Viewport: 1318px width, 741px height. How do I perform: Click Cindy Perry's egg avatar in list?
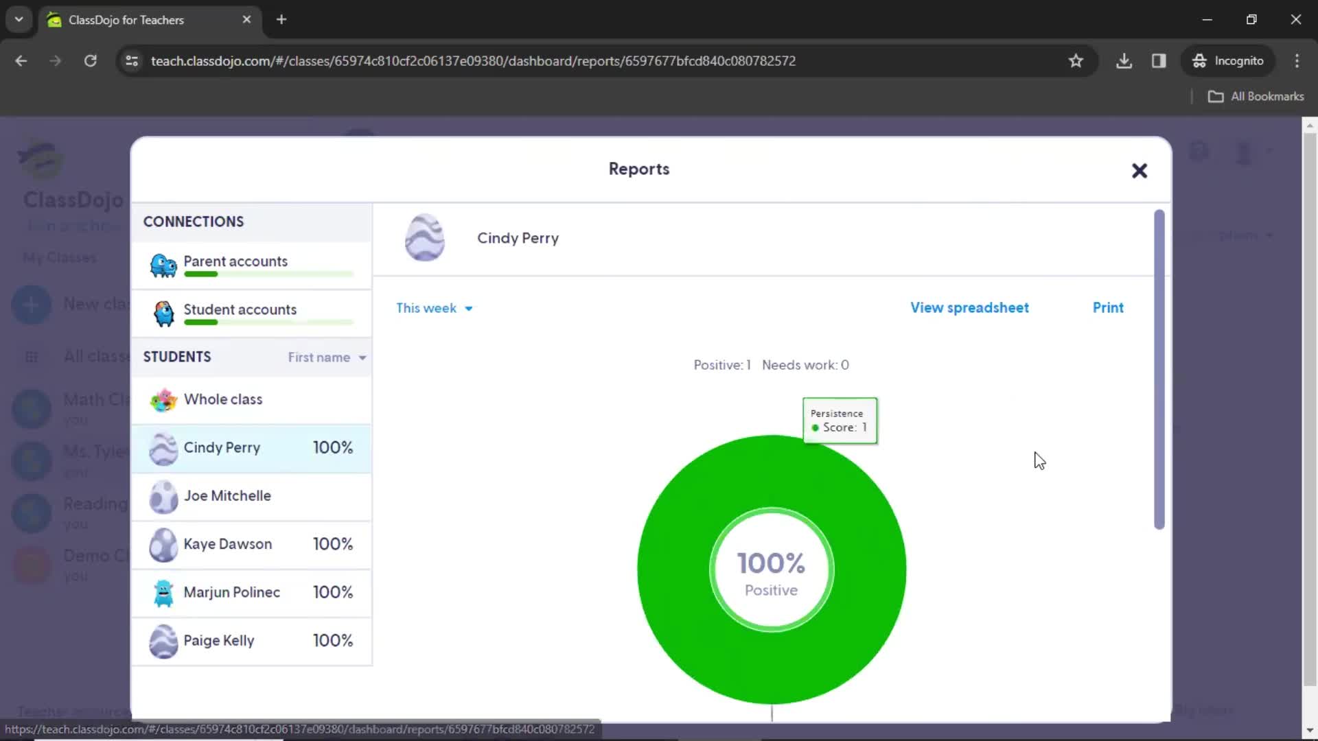[x=163, y=449]
